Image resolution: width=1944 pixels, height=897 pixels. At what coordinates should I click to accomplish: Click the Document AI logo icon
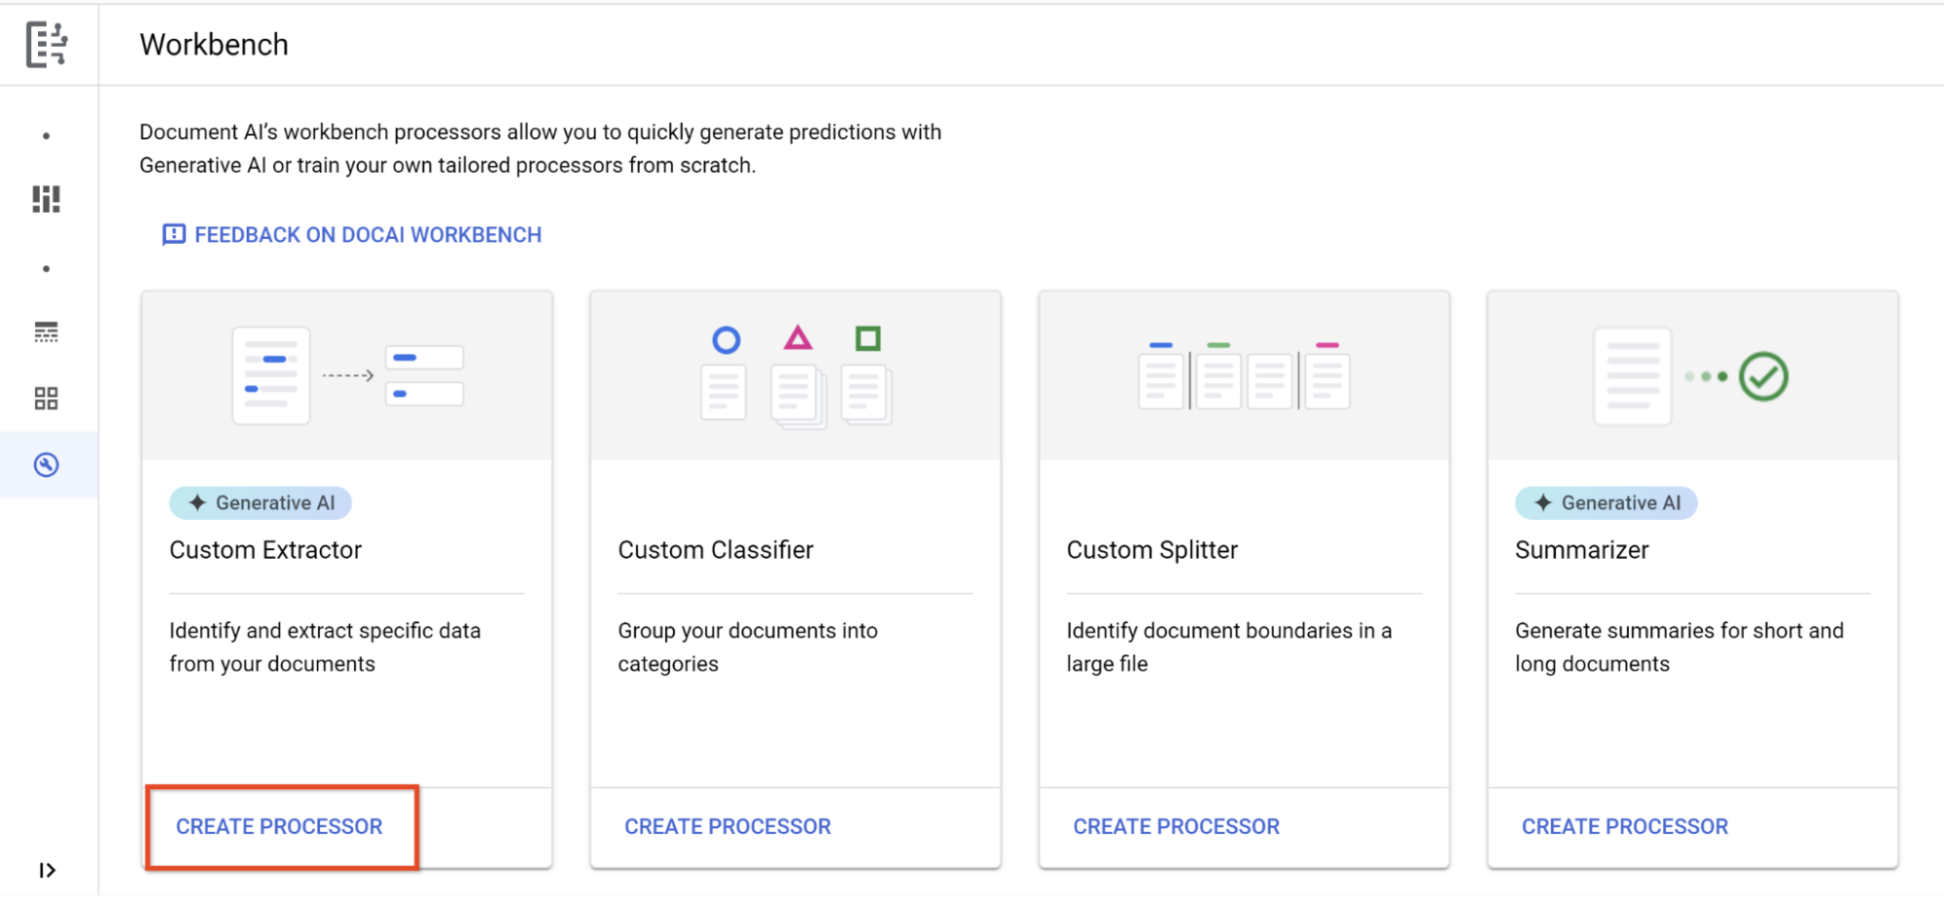47,45
